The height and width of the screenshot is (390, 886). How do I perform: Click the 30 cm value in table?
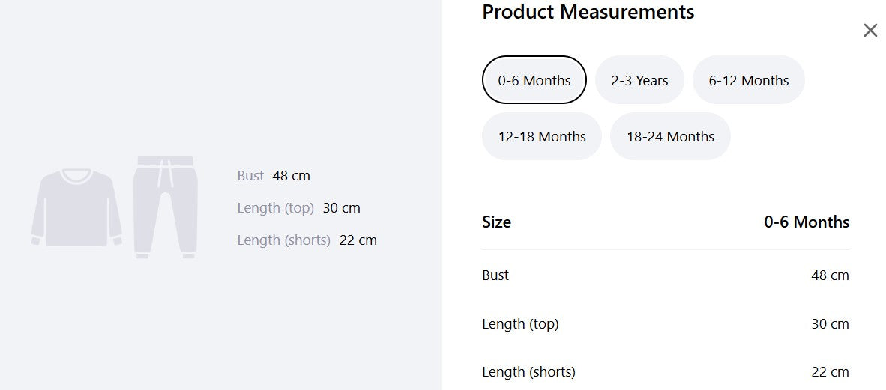(x=830, y=324)
